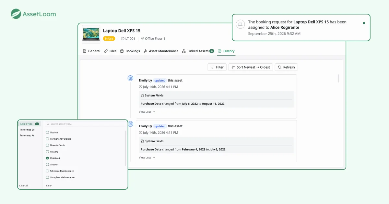Select the Performed At filter category
This screenshot has height=204, width=389.
pyautogui.click(x=27, y=135)
